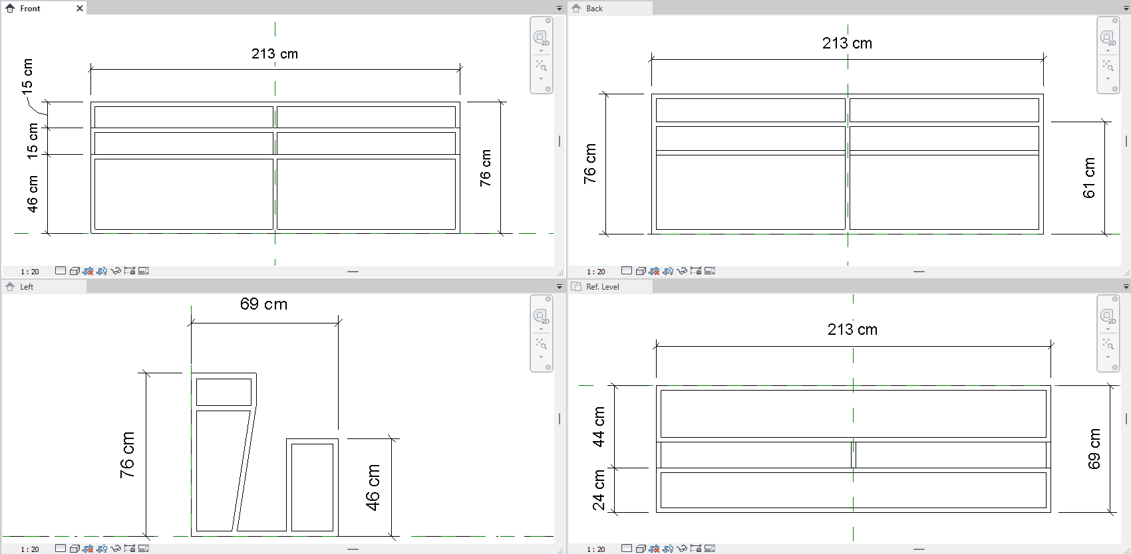Screen dimensions: 1131x554
Task: Toggle Crop View in Front view
Action: [x=88, y=271]
